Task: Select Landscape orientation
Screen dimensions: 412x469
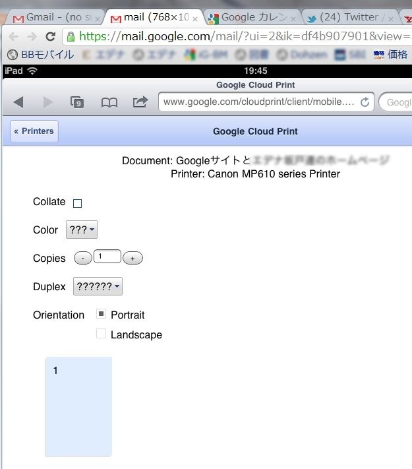Action: tap(101, 334)
